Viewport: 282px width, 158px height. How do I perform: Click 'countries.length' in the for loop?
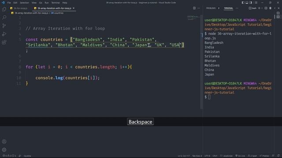point(95,67)
